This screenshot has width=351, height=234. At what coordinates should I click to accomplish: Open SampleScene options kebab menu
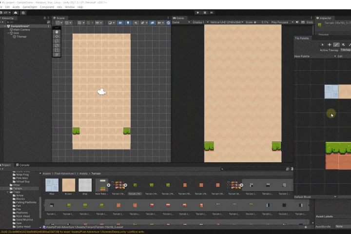tap(48, 26)
